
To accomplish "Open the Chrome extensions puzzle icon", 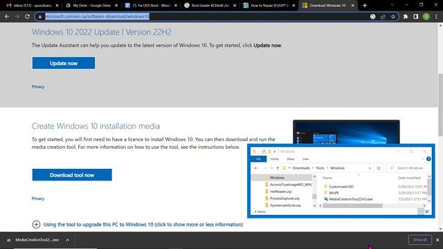I will pos(406,17).
